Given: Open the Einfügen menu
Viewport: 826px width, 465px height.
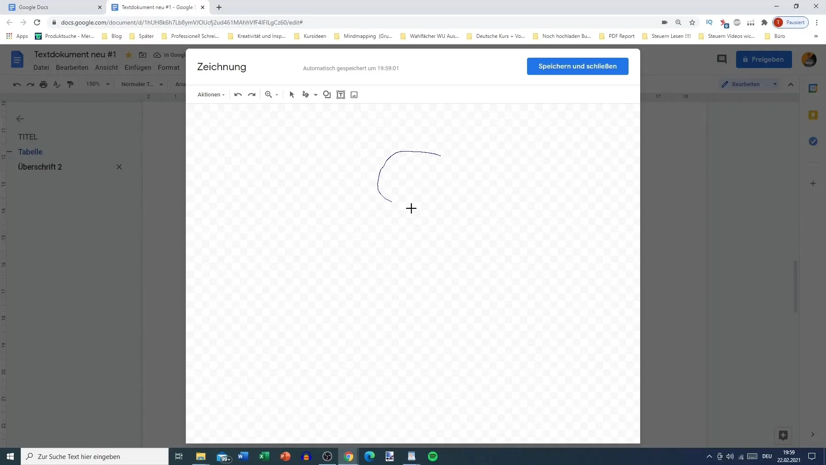Looking at the screenshot, I should [138, 68].
